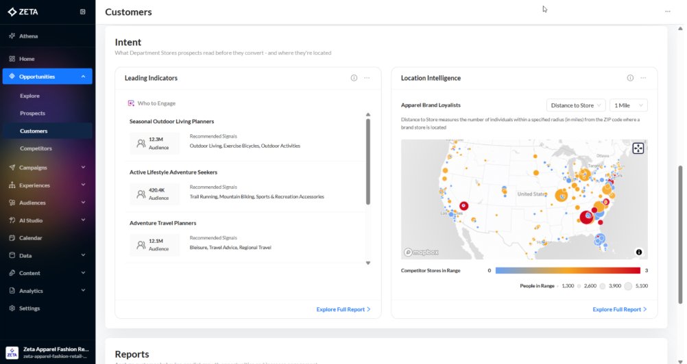Open the 1 Mile radius dropdown
The width and height of the screenshot is (687, 364).
pyautogui.click(x=629, y=105)
